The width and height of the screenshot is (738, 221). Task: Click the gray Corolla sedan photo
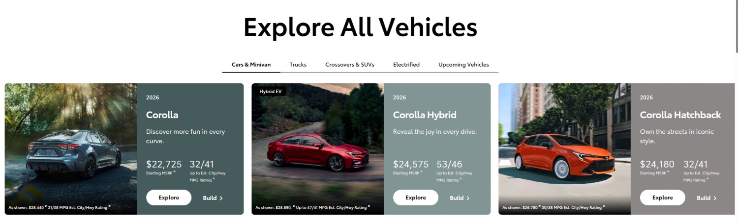coord(71,149)
